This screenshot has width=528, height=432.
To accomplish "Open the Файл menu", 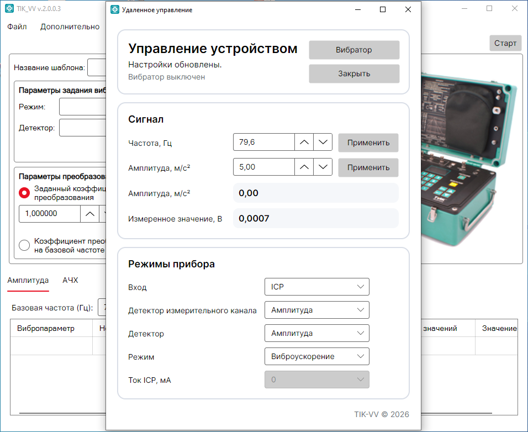I will coord(17,27).
